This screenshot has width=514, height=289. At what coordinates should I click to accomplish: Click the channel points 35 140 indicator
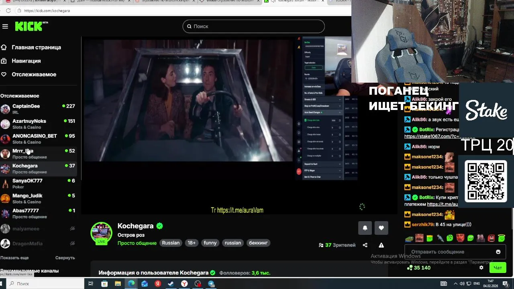419,268
